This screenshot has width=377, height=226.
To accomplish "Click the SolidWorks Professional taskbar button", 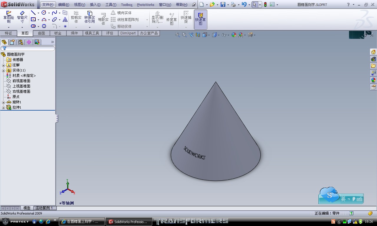I will 129,222.
